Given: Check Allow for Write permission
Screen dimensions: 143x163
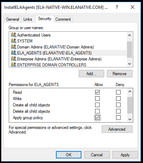Looking at the screenshot, I should [97, 99].
